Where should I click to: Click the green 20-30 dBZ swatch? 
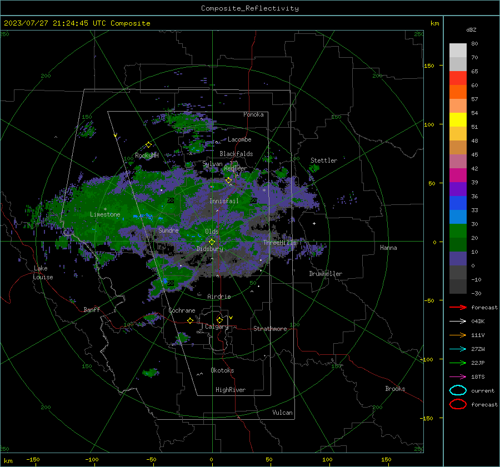pyautogui.click(x=458, y=230)
